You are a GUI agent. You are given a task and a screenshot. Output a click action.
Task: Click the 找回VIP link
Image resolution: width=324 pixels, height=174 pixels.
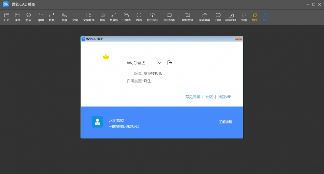225,97
